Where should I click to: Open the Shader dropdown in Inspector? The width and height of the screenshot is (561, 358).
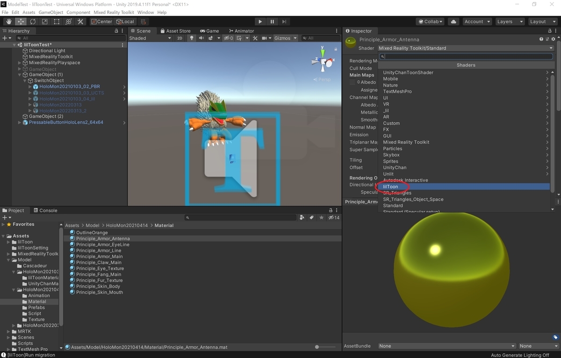466,48
